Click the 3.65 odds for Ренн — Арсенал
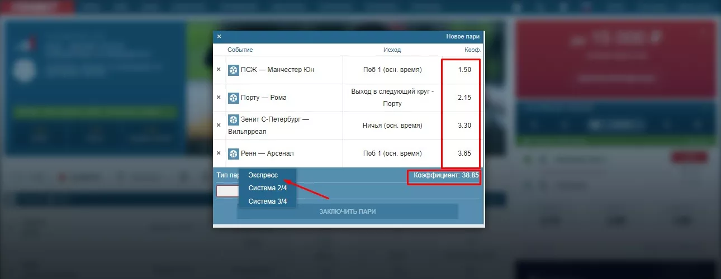This screenshot has height=279, width=721. pos(464,153)
